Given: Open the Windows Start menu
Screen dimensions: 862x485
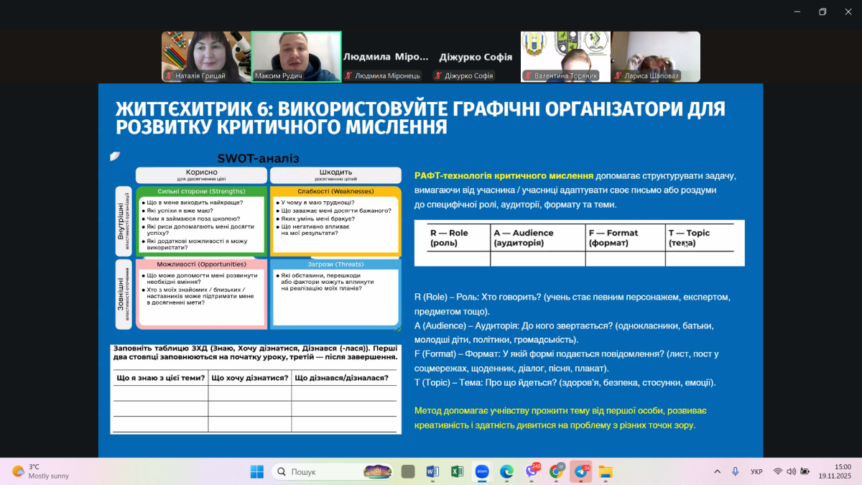Looking at the screenshot, I should (257, 471).
